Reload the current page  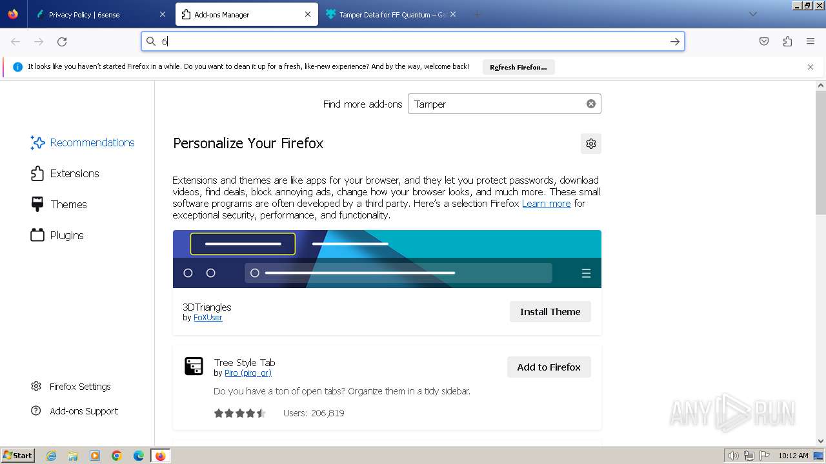[62, 41]
